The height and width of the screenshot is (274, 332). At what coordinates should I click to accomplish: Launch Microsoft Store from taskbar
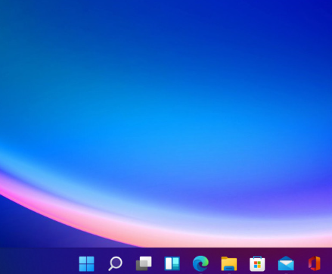pyautogui.click(x=257, y=263)
